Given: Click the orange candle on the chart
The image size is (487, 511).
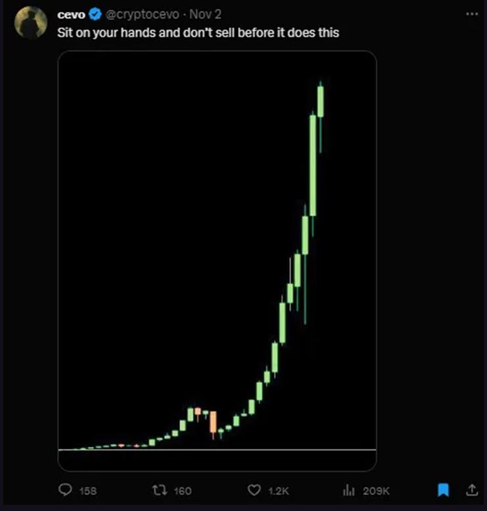Looking at the screenshot, I should 213,423.
